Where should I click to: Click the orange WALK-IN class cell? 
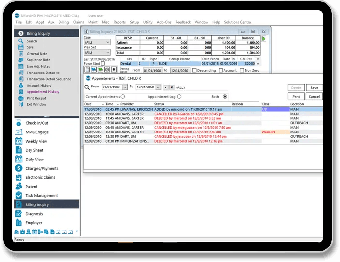[275, 132]
